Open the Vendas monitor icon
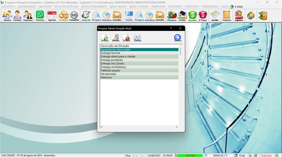This screenshot has width=282, height=158. [129, 16]
